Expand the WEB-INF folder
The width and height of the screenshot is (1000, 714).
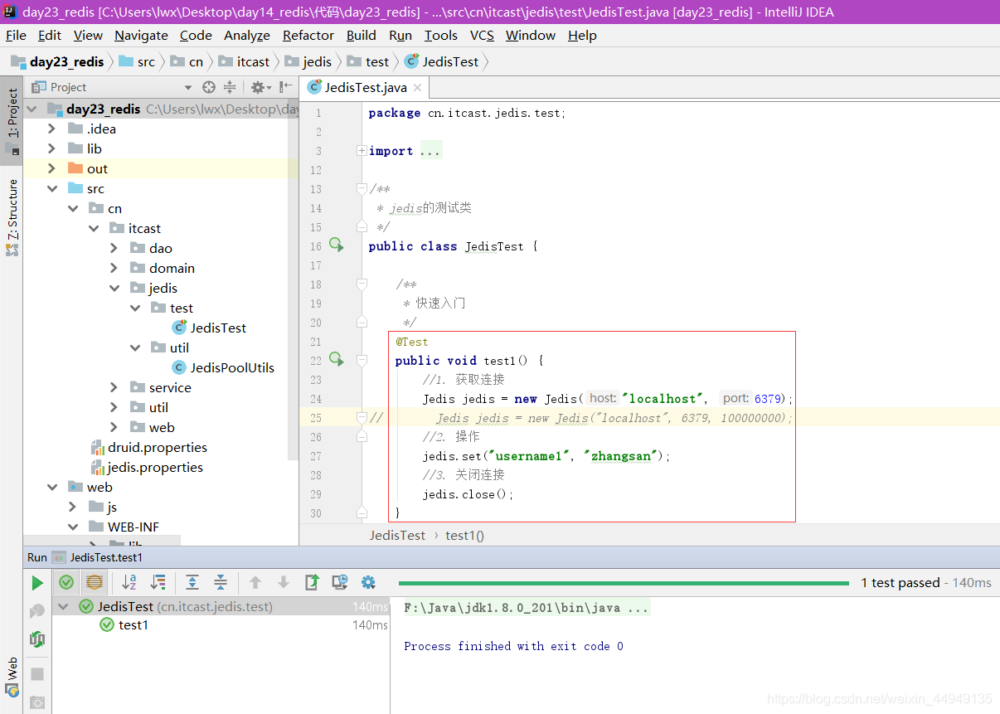pyautogui.click(x=73, y=527)
